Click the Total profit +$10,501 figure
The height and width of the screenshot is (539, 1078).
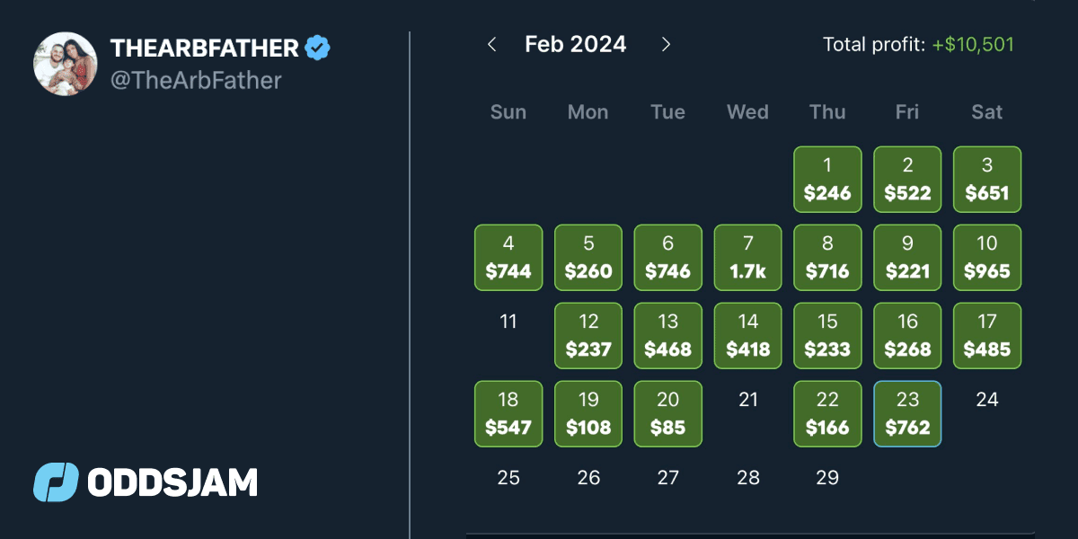coord(973,44)
